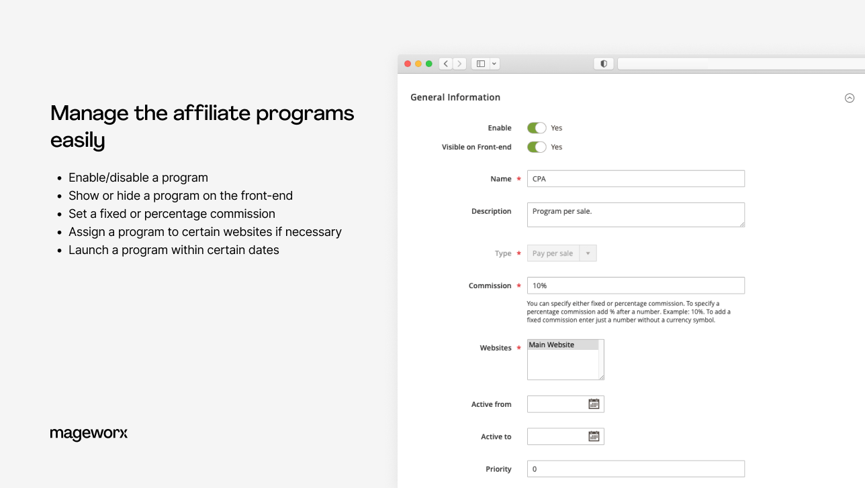Open the Active from calendar picker
The width and height of the screenshot is (865, 488).
[x=594, y=404]
